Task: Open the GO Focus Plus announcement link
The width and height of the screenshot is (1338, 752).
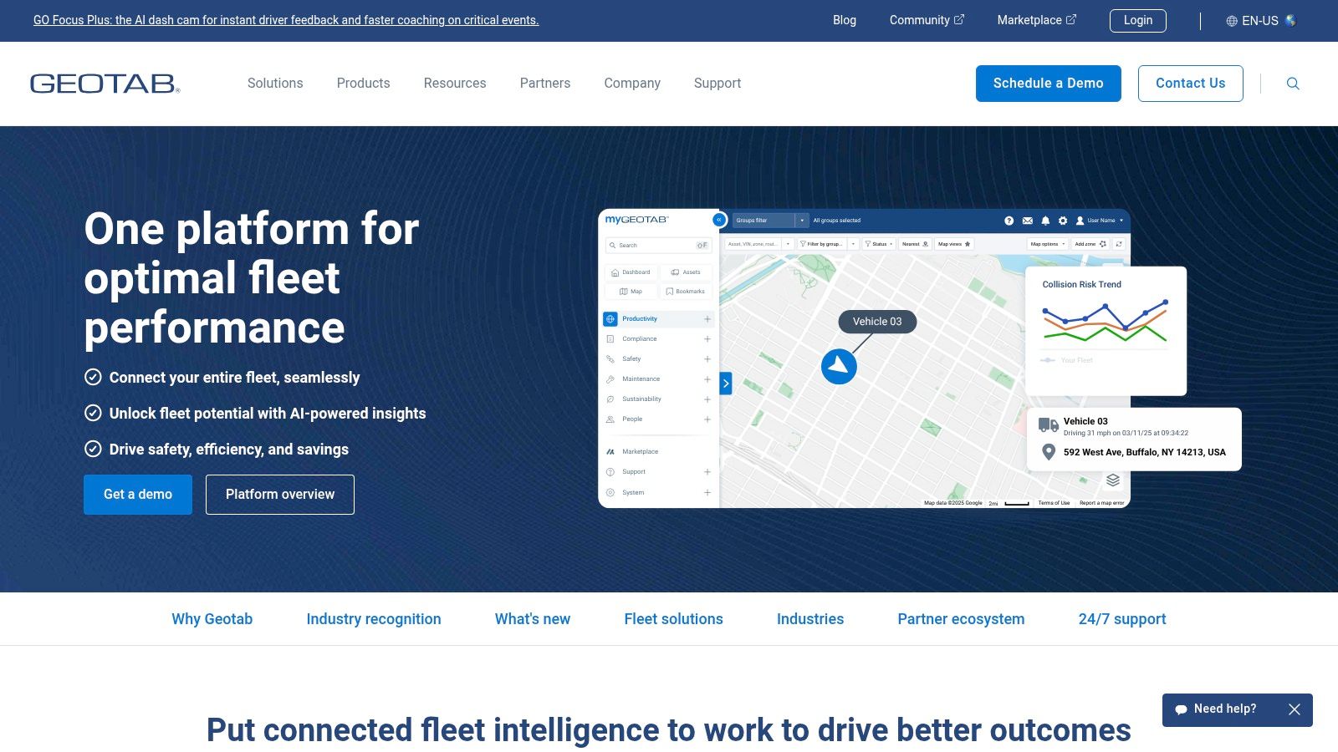Action: point(284,20)
